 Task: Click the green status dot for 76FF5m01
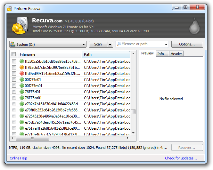(22, 98)
